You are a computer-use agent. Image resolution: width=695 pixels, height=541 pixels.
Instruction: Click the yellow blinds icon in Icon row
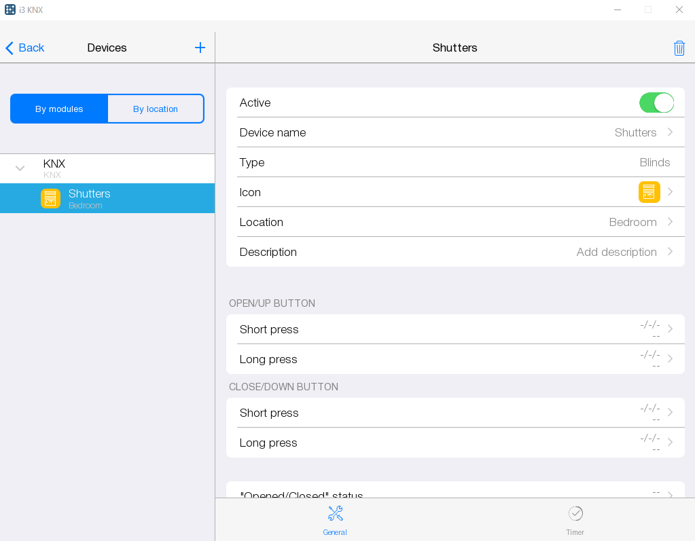coord(649,192)
